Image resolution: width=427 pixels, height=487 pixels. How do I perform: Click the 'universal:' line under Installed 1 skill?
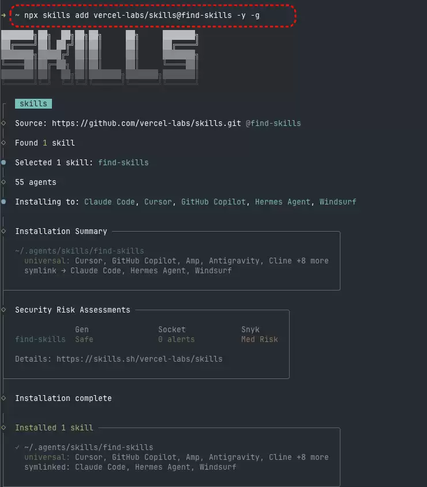pyautogui.click(x=176, y=457)
